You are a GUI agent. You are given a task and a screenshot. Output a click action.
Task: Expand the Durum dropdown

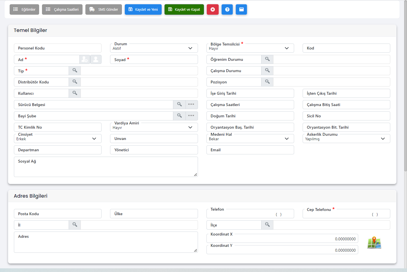pos(154,48)
